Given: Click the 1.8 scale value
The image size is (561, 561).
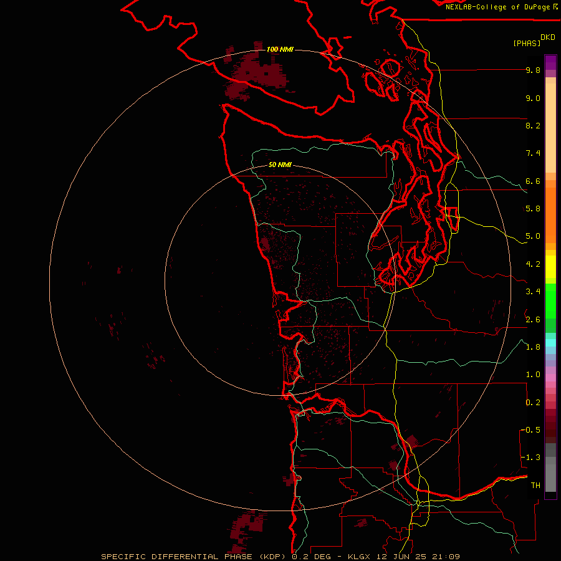Looking at the screenshot, I should click(x=533, y=347).
